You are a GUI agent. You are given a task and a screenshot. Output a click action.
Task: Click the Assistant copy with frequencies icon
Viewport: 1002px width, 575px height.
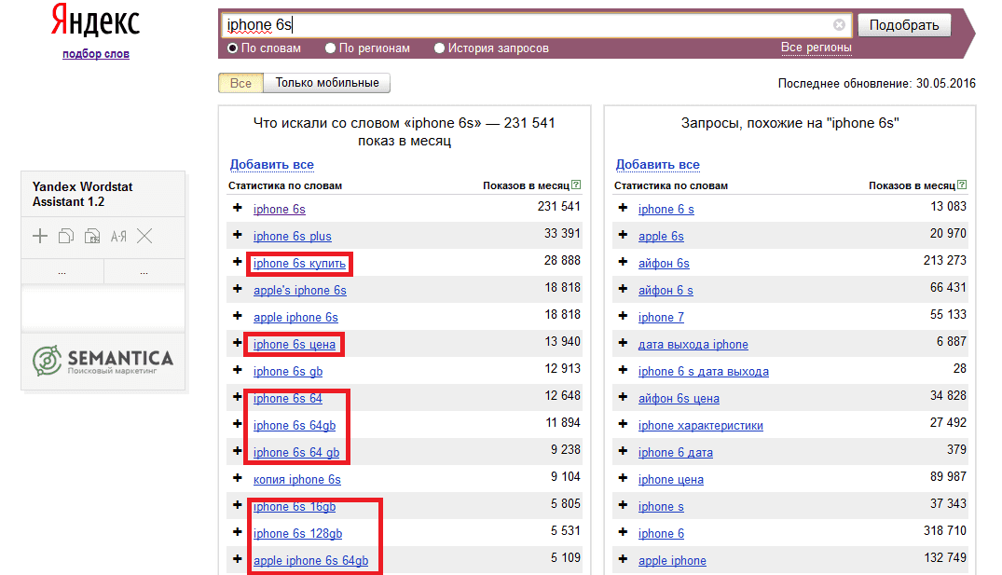coord(92,237)
